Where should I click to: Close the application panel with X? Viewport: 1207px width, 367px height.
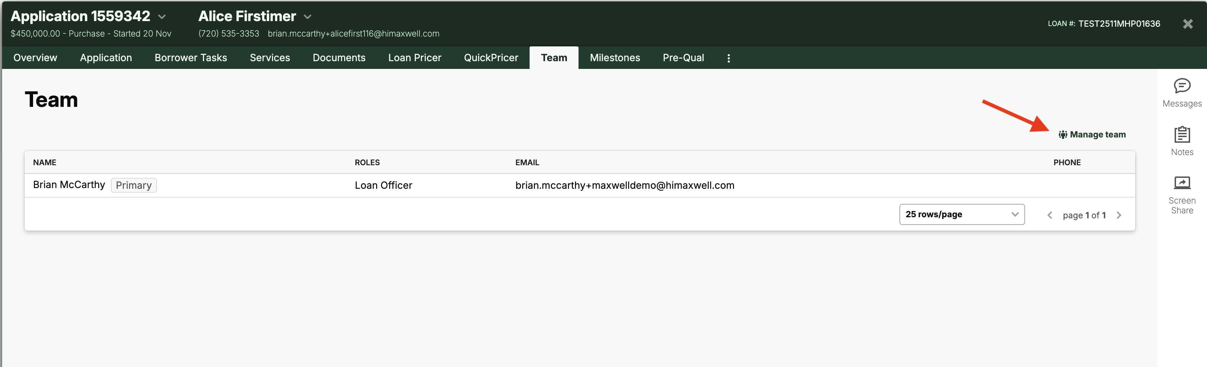1187,24
